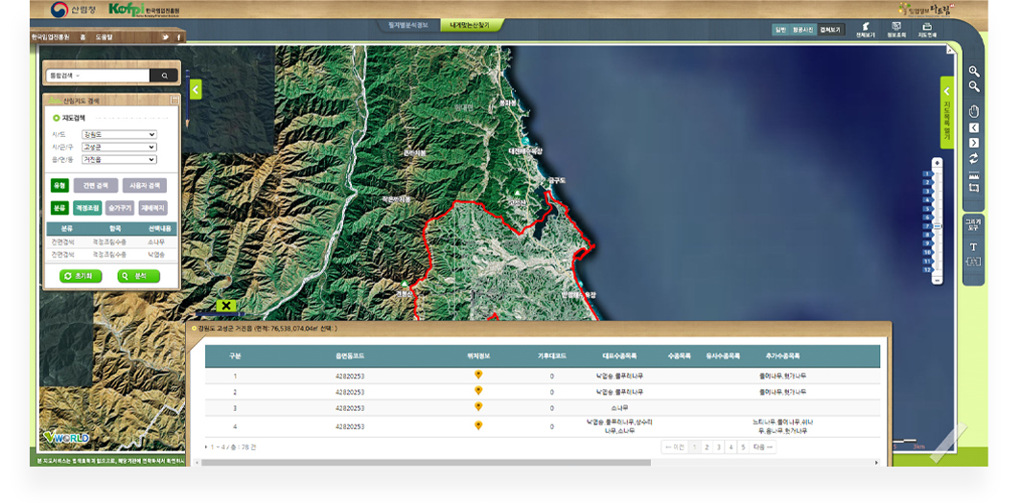This screenshot has width=1021, height=503.
Task: Click plus at top of zoom slider
Action: click(x=937, y=163)
